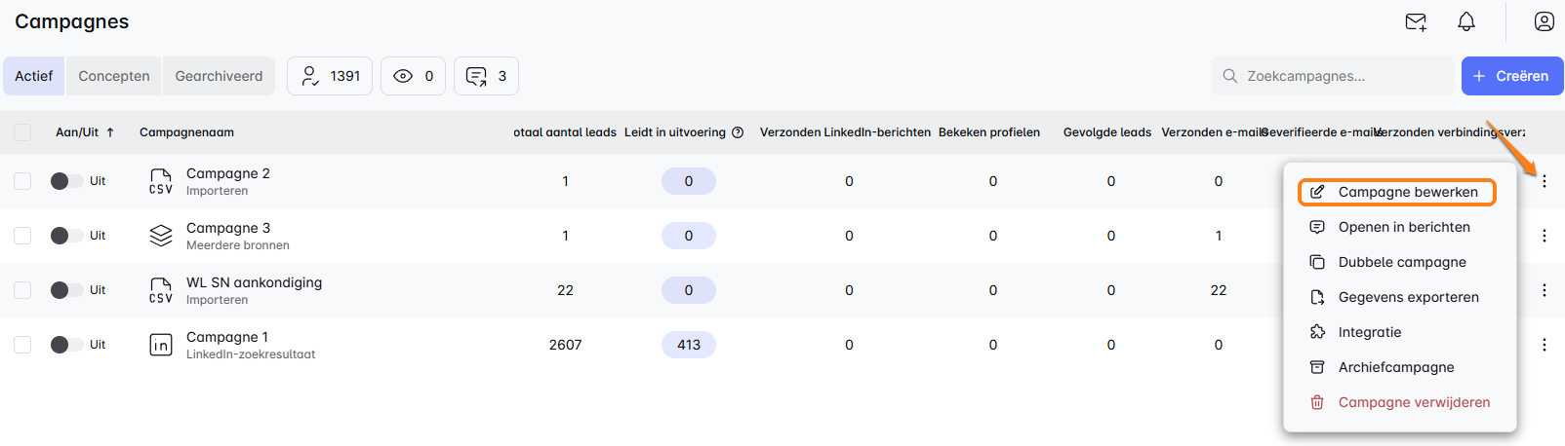Switch to the Concepten tab

coord(114,76)
